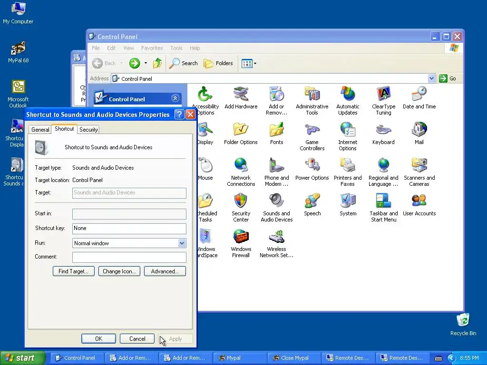Open Sounds and Audio Devices in Control Panel
Viewport: 487px width, 365px height.
[x=276, y=208]
